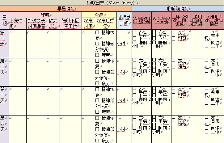The height and width of the screenshot is (143, 224).
Task: Tick 看电视 box in 第四天 activity column
Action: (x=207, y=120)
